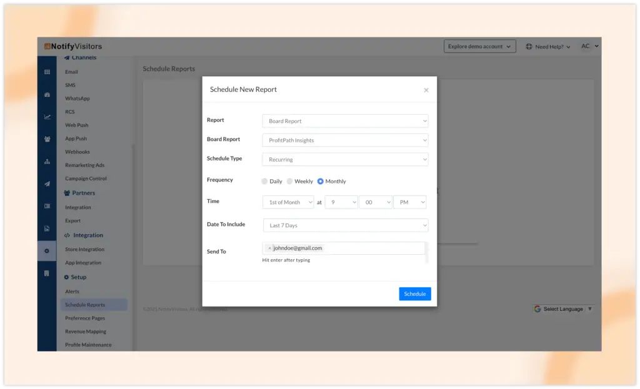Open the sitemap hierarchy sidebar icon
Image resolution: width=640 pixels, height=389 pixels.
click(47, 162)
